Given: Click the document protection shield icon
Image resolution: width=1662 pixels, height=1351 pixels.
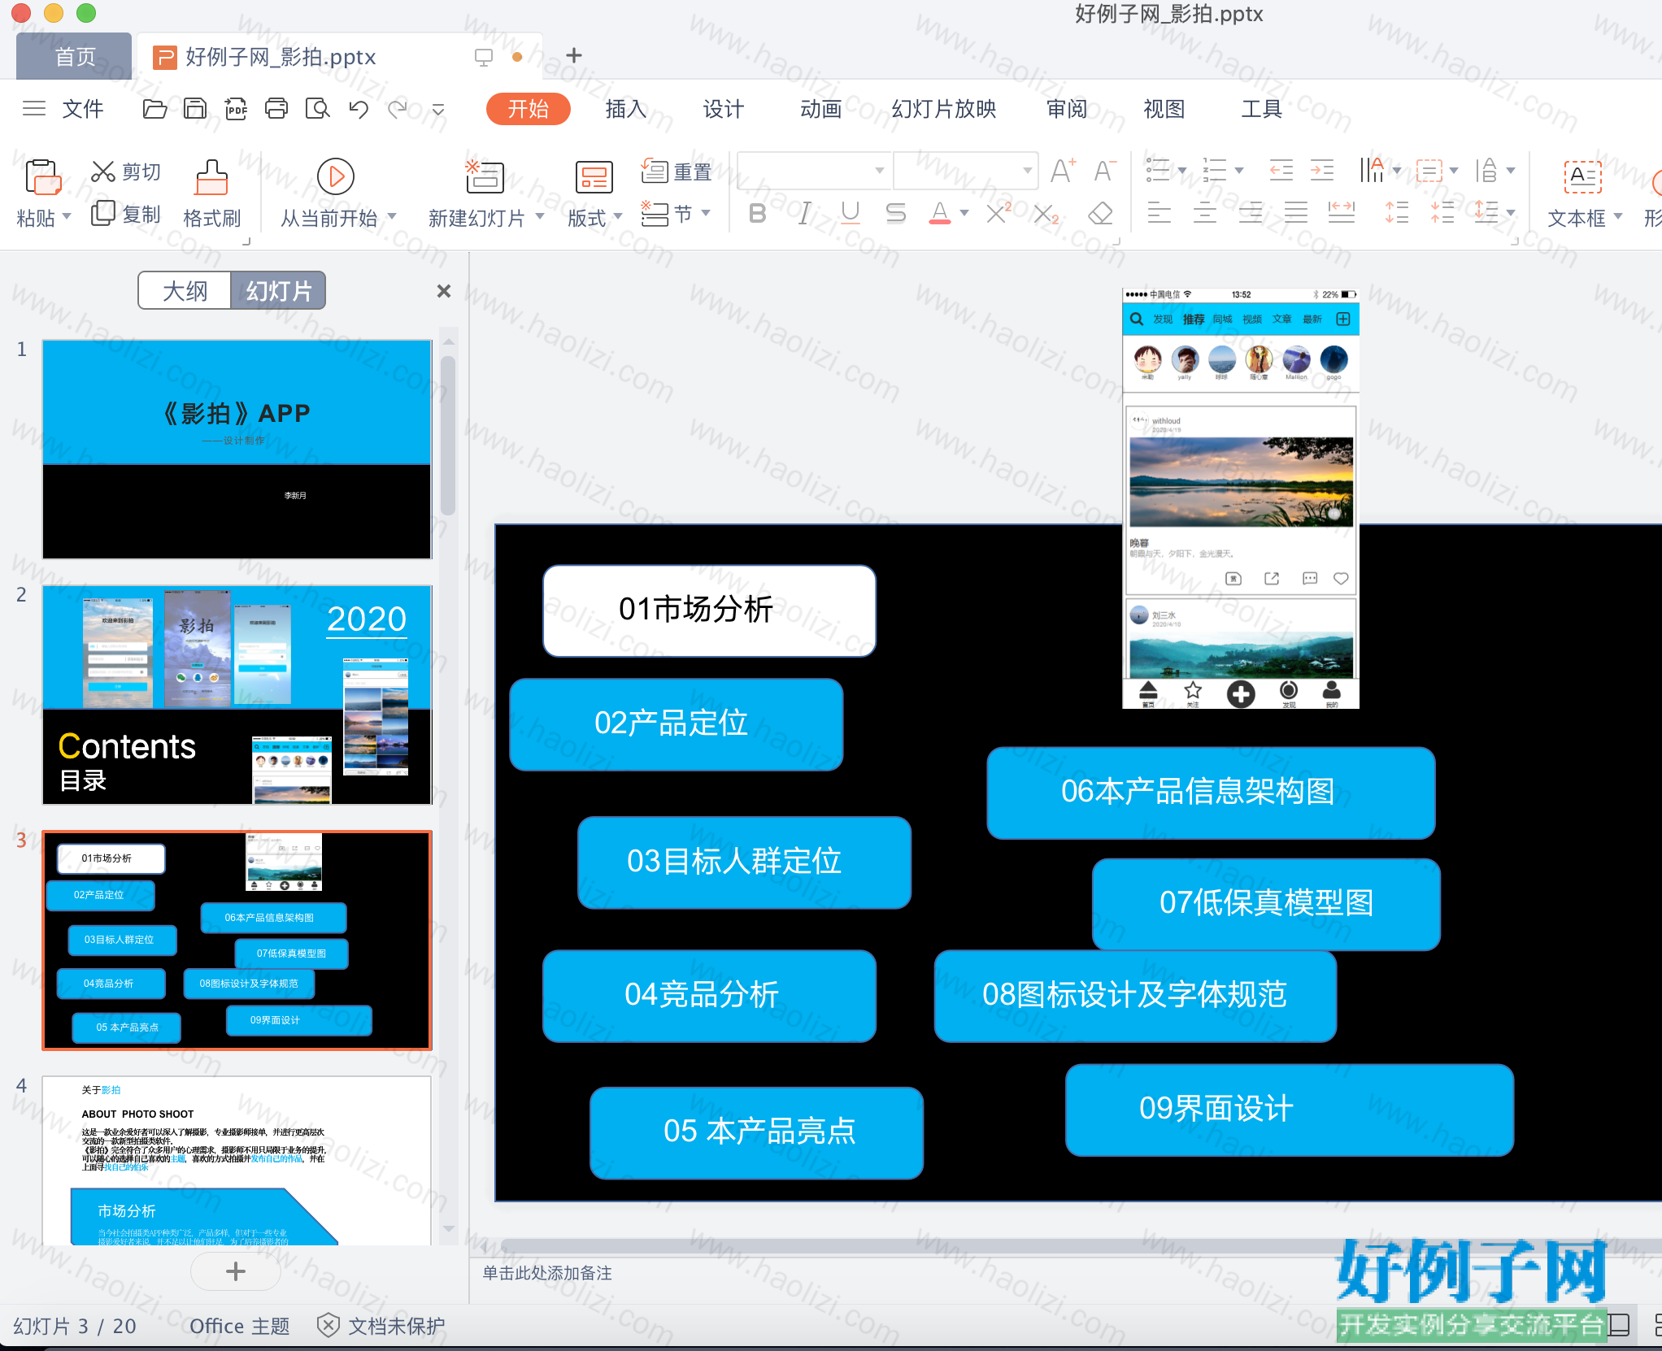Looking at the screenshot, I should (328, 1326).
